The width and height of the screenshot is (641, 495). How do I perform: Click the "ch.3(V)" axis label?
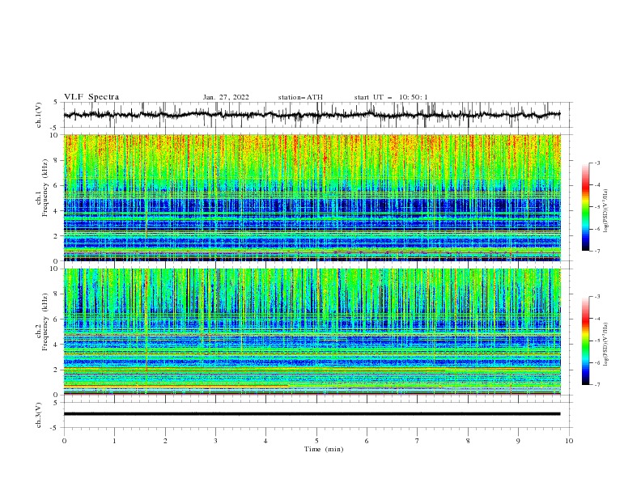(x=39, y=415)
